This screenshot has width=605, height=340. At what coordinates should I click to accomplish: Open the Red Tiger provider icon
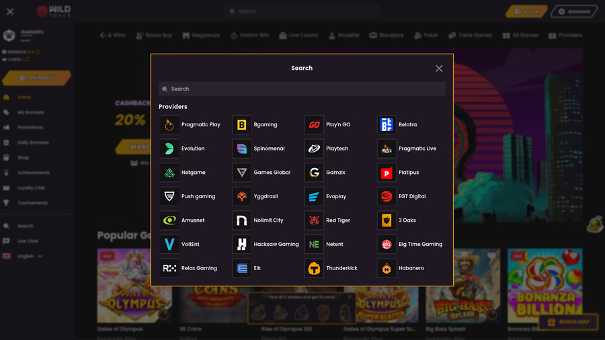314,220
